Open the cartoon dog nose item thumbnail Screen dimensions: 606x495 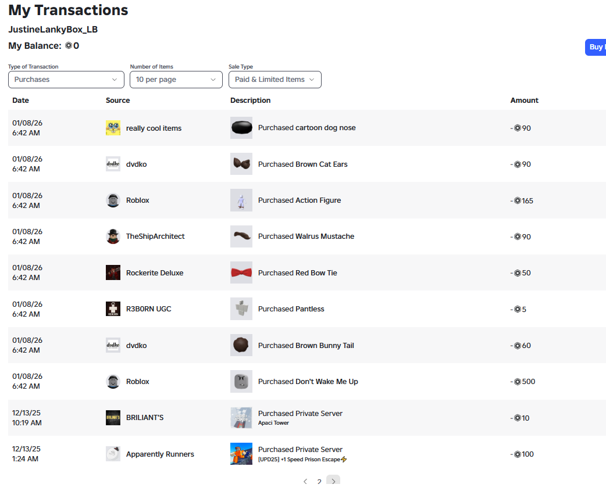241,128
